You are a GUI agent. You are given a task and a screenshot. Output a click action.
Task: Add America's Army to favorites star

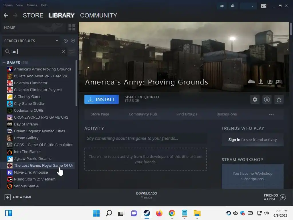point(279,99)
